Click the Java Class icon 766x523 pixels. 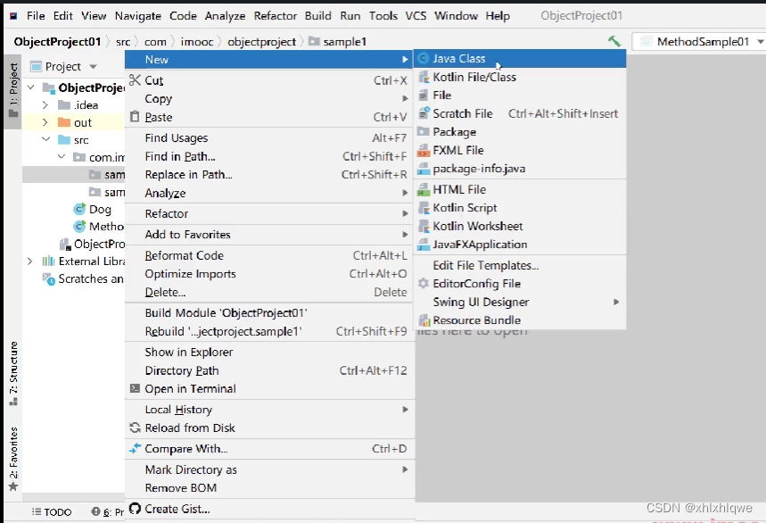(x=424, y=59)
